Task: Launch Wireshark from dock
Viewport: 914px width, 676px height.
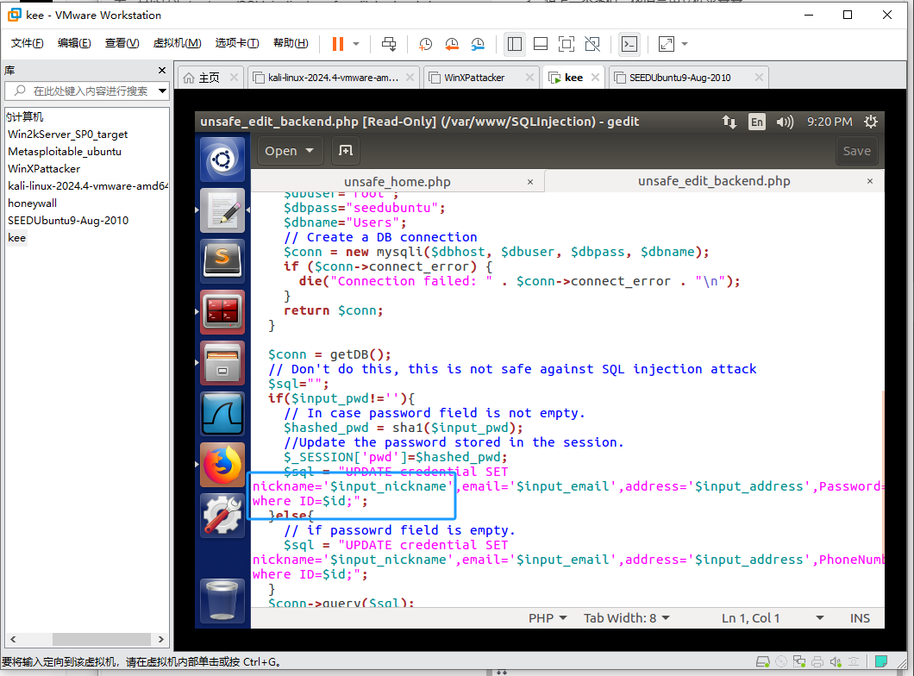Action: (x=222, y=413)
